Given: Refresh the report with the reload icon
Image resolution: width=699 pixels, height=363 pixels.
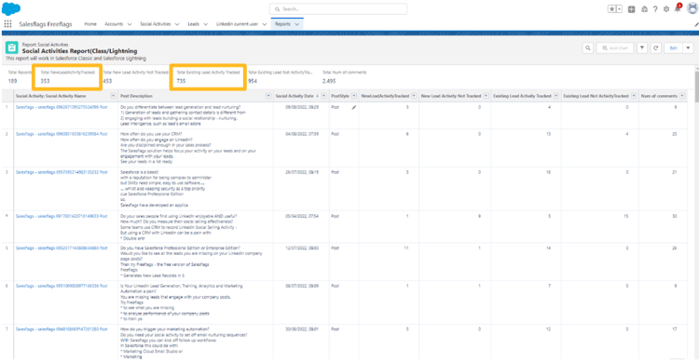Looking at the screenshot, I should click(656, 48).
